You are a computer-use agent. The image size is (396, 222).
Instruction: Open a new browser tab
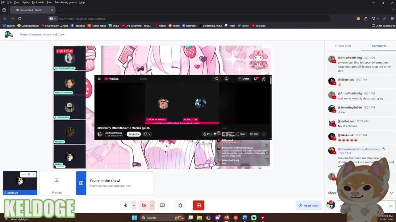(60, 10)
